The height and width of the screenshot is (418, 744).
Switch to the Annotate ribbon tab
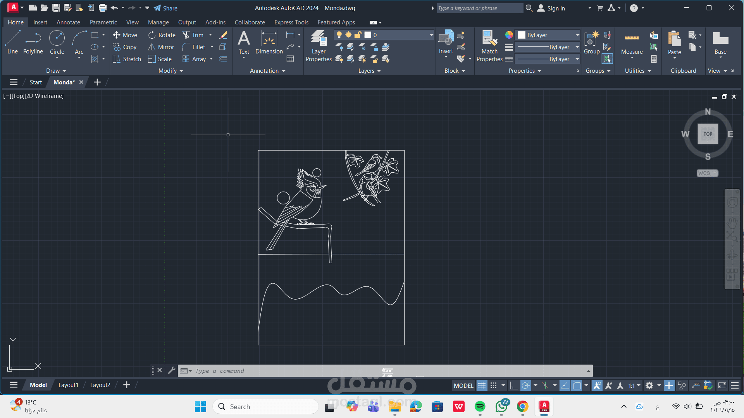(x=68, y=22)
